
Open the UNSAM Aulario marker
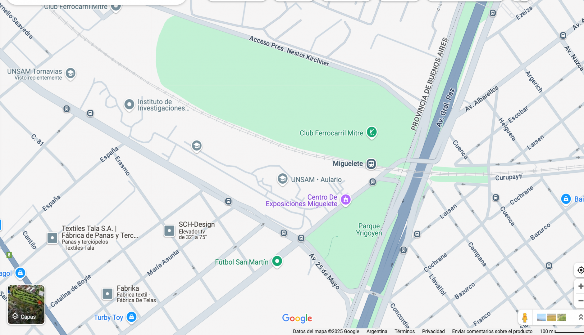point(282,179)
